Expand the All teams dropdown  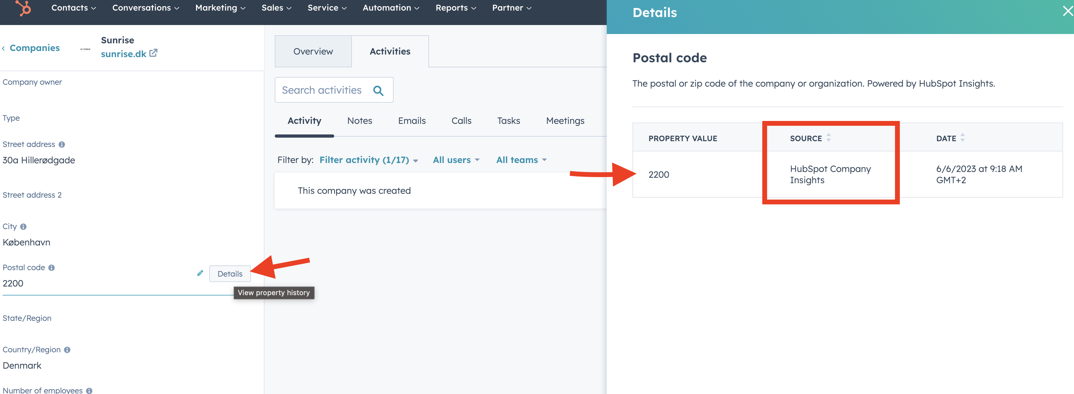coord(521,160)
